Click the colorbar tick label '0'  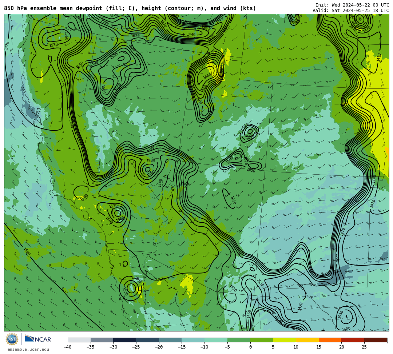(x=250, y=347)
